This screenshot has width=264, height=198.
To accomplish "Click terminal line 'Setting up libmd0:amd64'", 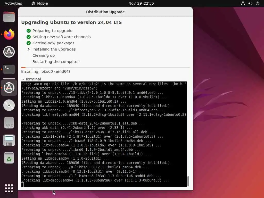I will click(65, 159).
